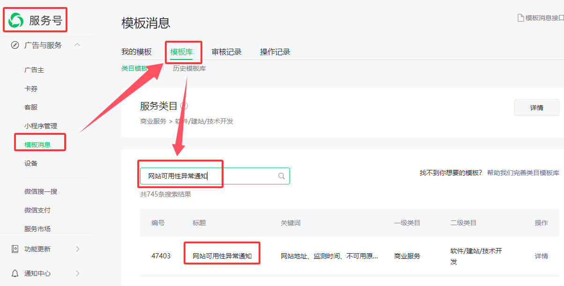The image size is (564, 286).
Task: Click 网站可用性异常通知 title in table row
Action: [x=222, y=256]
